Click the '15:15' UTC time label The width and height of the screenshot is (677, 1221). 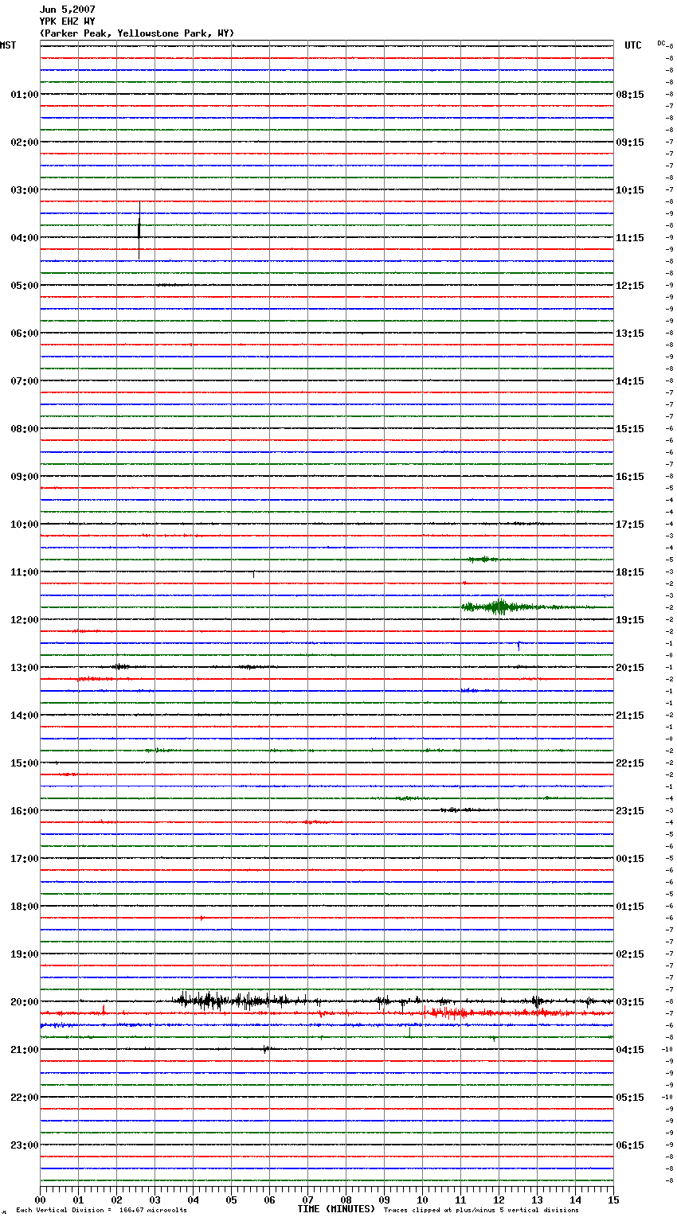(631, 429)
